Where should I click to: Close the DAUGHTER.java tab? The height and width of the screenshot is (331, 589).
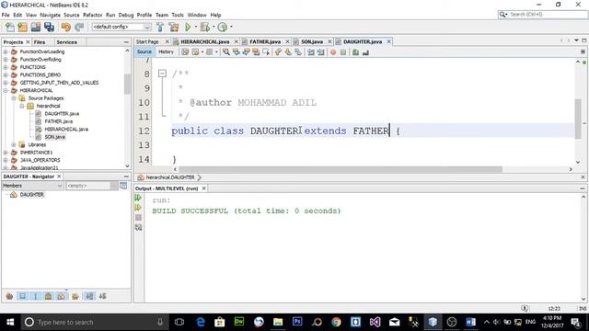click(x=389, y=41)
